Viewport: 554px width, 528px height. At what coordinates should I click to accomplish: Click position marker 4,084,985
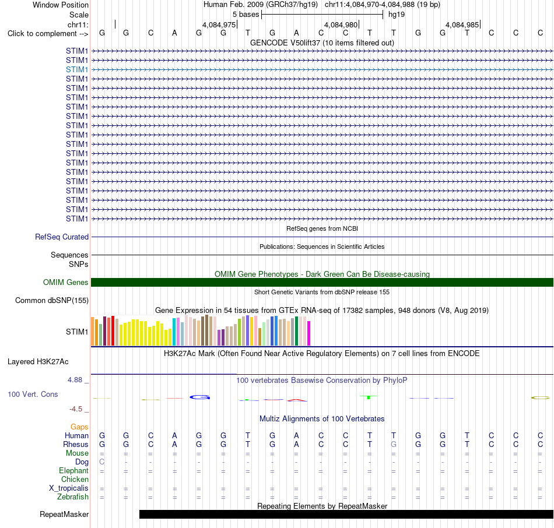pyautogui.click(x=462, y=24)
